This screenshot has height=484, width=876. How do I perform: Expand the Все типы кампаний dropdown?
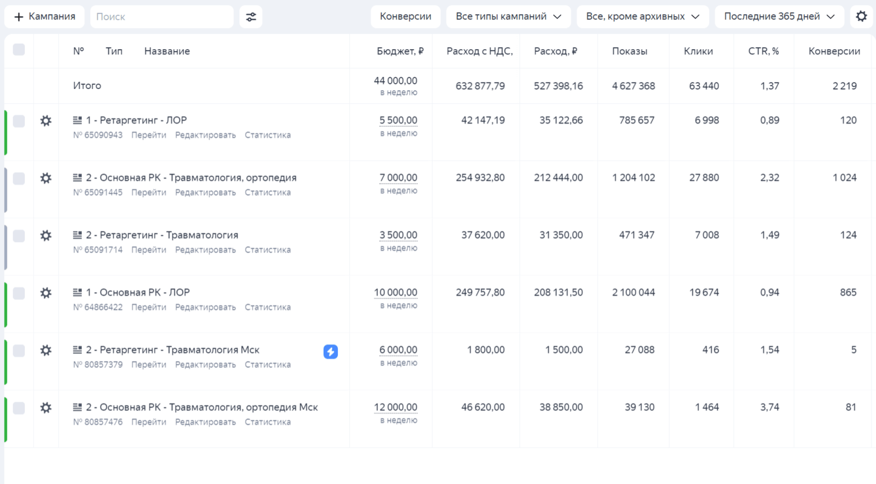click(x=508, y=17)
